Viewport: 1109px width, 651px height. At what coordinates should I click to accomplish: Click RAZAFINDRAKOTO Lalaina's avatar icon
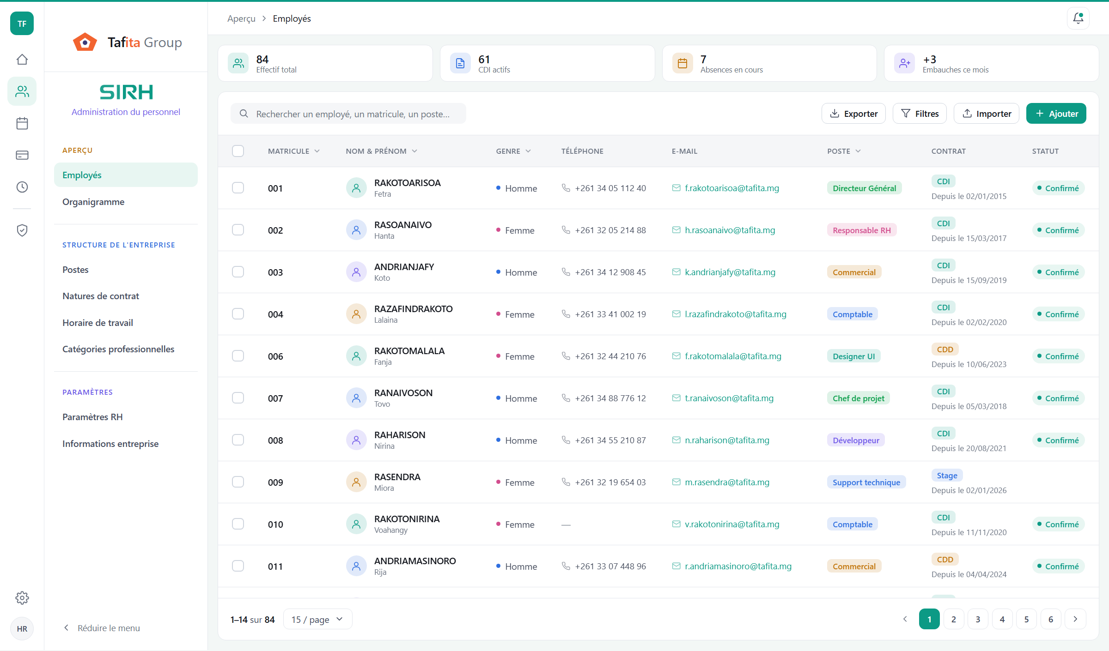pyautogui.click(x=356, y=314)
